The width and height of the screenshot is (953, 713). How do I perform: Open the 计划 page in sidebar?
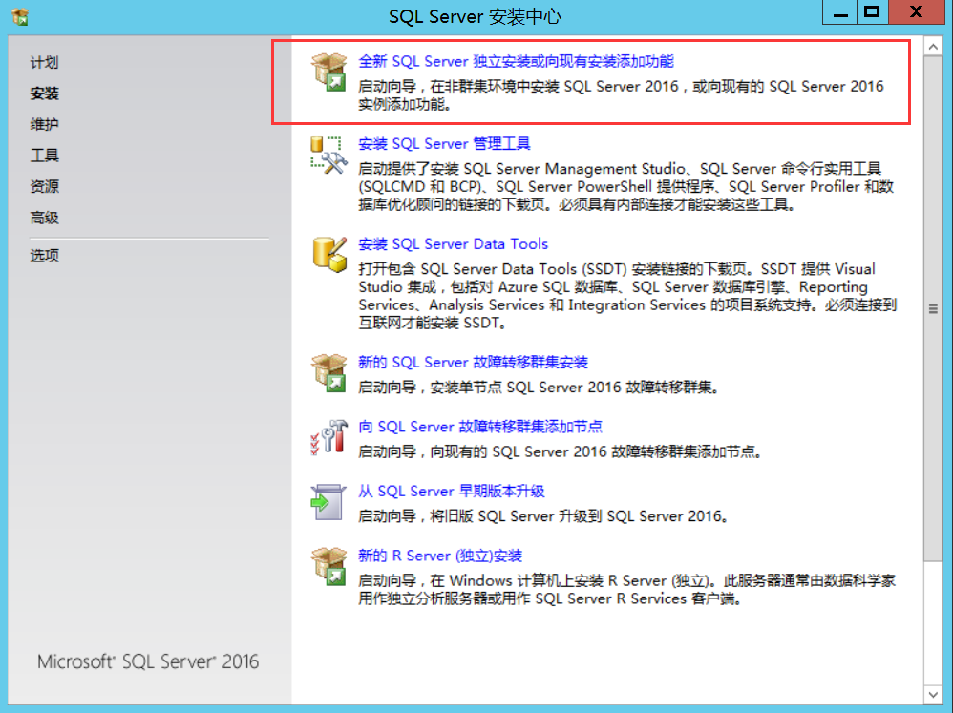[x=44, y=62]
